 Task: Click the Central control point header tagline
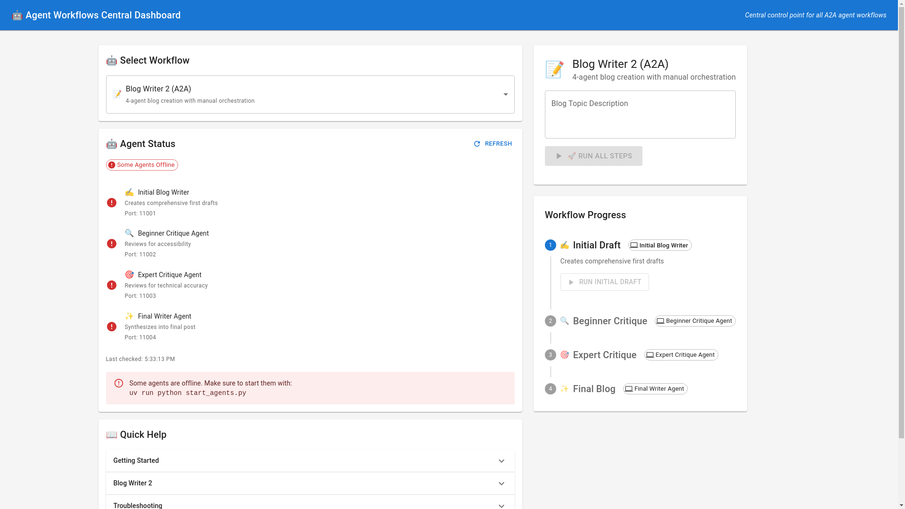coord(815,15)
